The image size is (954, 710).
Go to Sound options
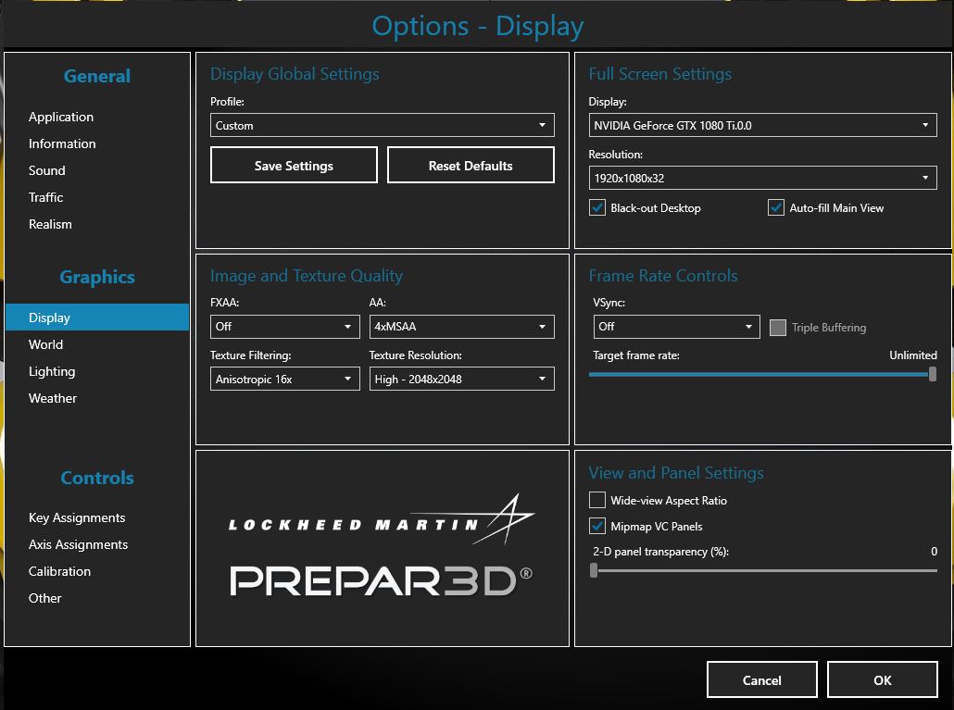pyautogui.click(x=47, y=170)
